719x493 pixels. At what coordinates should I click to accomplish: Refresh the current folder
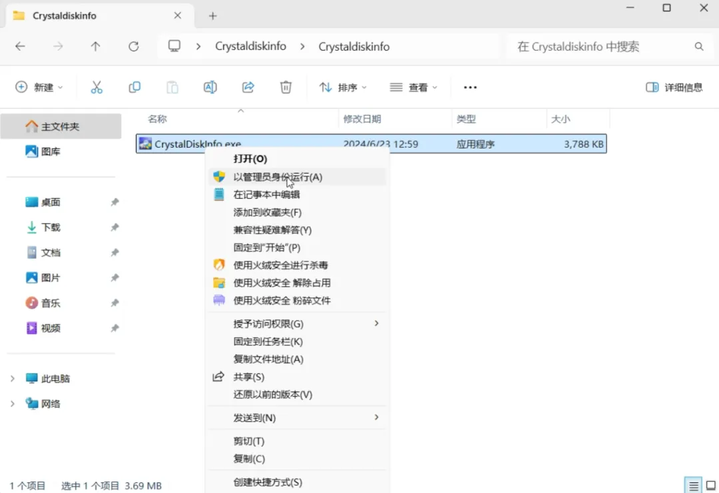(x=133, y=47)
